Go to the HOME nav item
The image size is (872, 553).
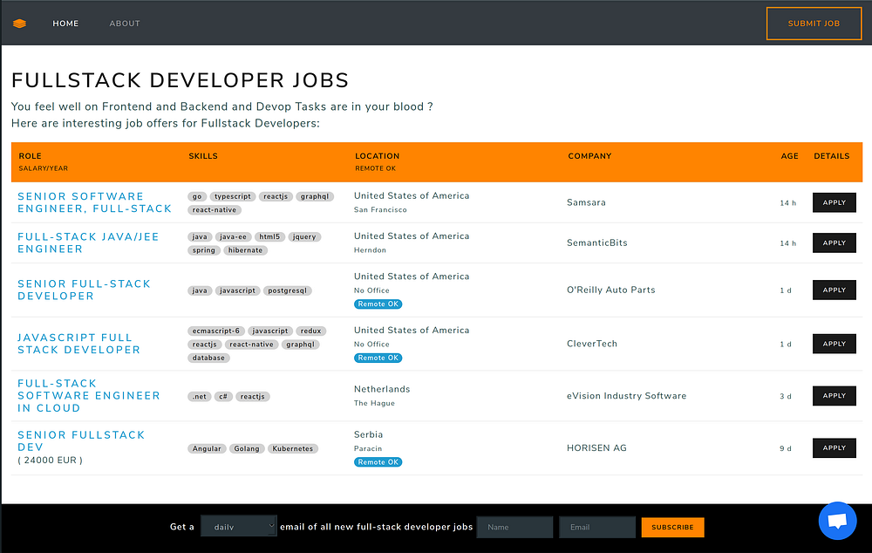[x=65, y=24]
